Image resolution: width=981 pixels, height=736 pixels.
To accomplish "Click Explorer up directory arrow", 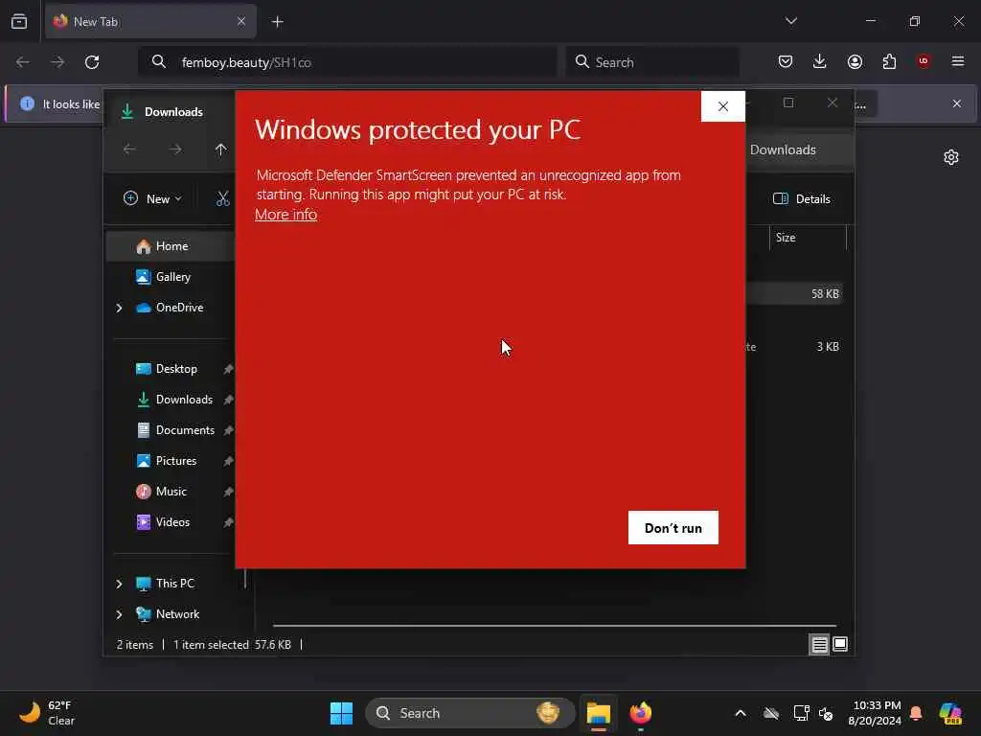I will [x=221, y=149].
